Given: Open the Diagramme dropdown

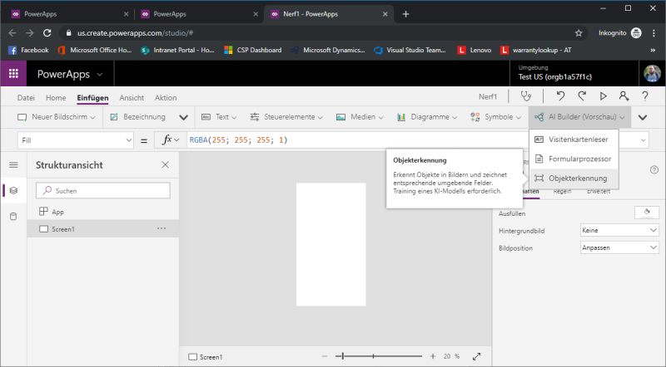Looking at the screenshot, I should [427, 117].
